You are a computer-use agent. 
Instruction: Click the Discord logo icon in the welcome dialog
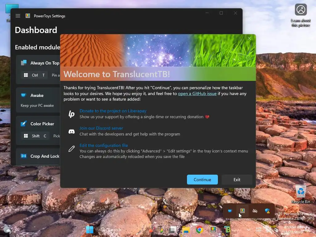click(72, 131)
